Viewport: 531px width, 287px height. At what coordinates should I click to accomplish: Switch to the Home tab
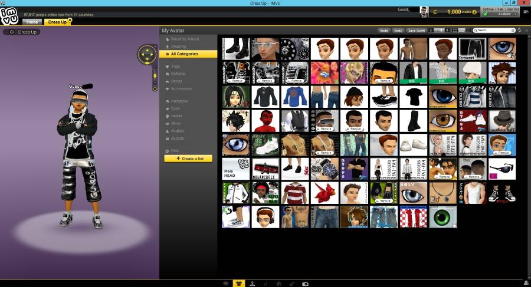click(x=32, y=22)
